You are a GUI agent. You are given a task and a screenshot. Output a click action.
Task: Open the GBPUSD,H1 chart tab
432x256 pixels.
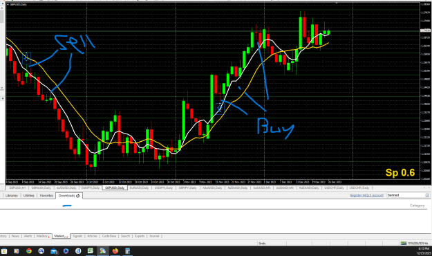(x=17, y=188)
